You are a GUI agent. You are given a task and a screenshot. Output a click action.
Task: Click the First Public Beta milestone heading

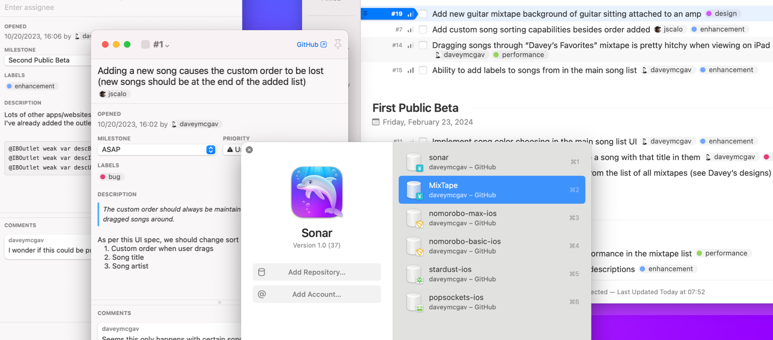click(415, 108)
